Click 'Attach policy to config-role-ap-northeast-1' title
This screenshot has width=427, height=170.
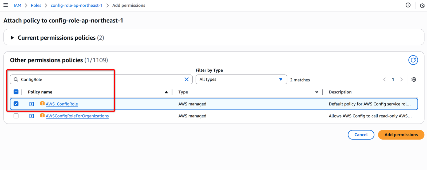click(63, 21)
